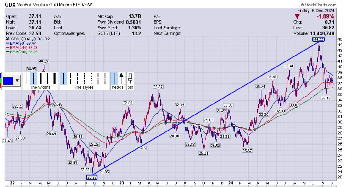Click the 39.41 price label

(289, 66)
